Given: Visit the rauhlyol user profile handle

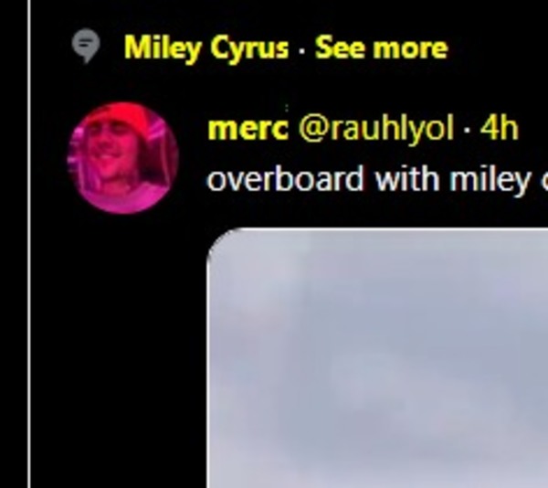Looking at the screenshot, I should tap(376, 128).
